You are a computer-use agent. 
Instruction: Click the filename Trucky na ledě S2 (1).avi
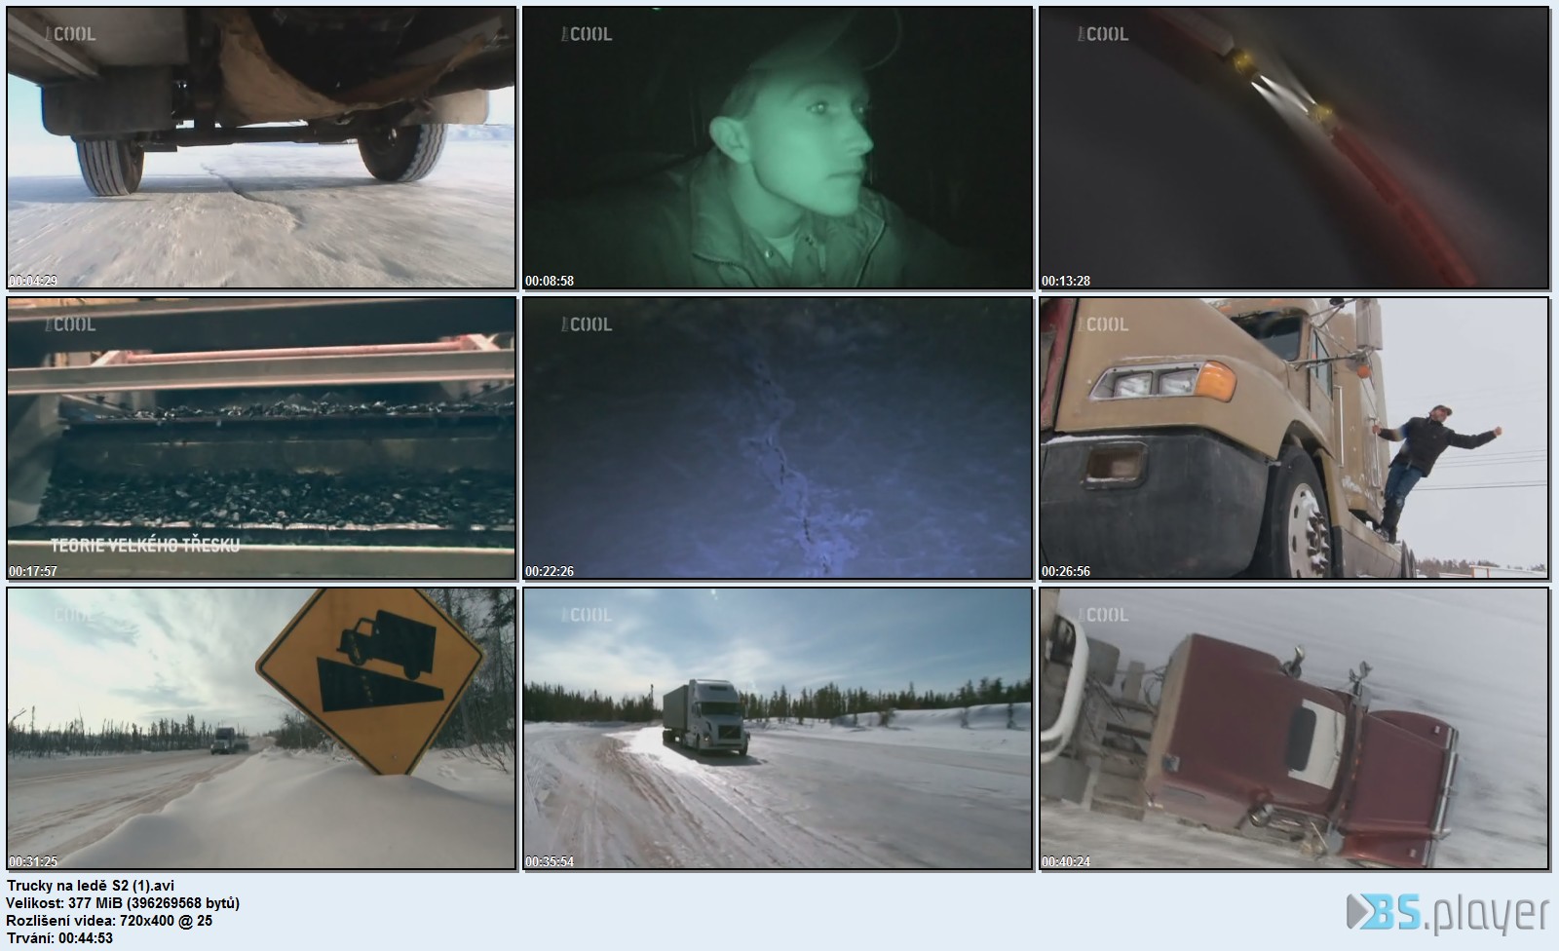point(91,886)
